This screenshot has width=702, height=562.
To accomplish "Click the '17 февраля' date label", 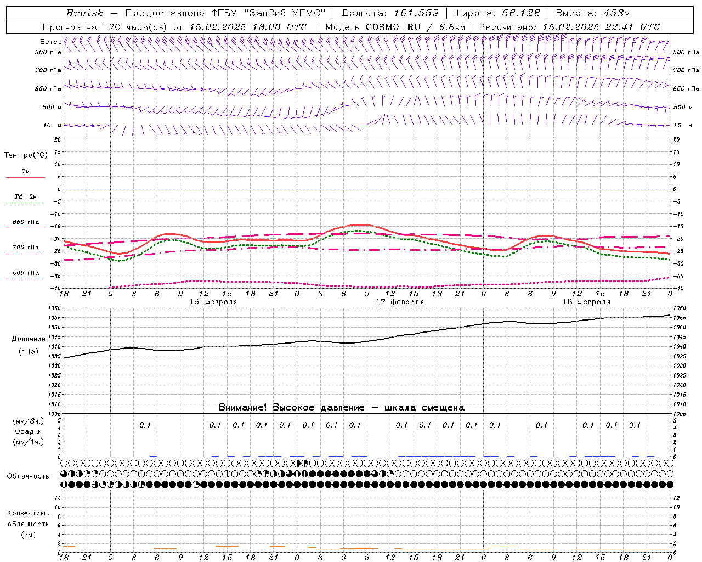I will click(400, 302).
